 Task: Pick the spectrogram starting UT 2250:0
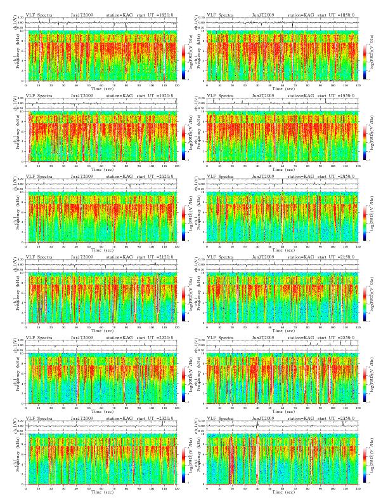click(x=282, y=379)
